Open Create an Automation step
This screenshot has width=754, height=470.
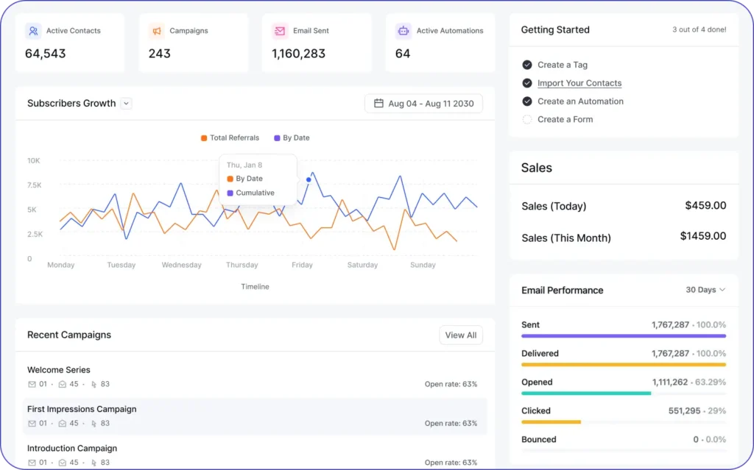tap(580, 102)
